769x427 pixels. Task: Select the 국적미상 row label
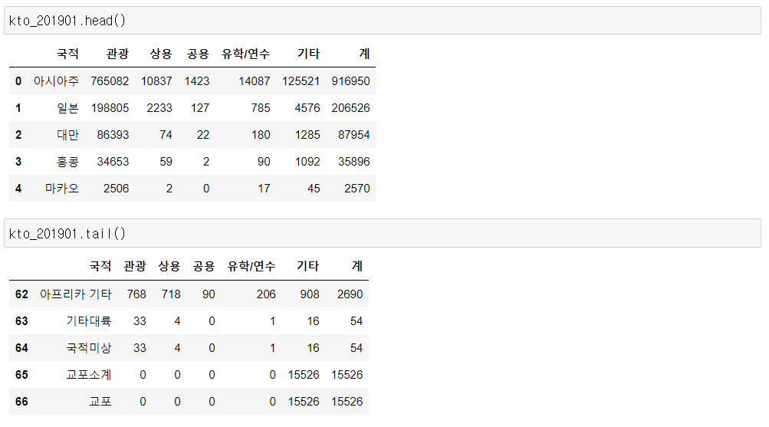pyautogui.click(x=89, y=348)
